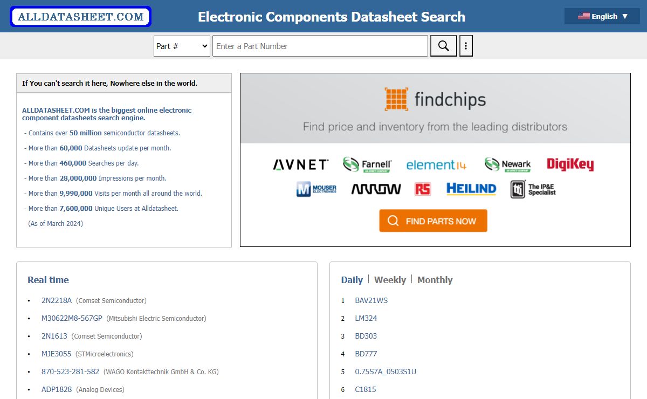The width and height of the screenshot is (647, 399).
Task: Focus the Enter a Part Number field
Action: coord(320,46)
